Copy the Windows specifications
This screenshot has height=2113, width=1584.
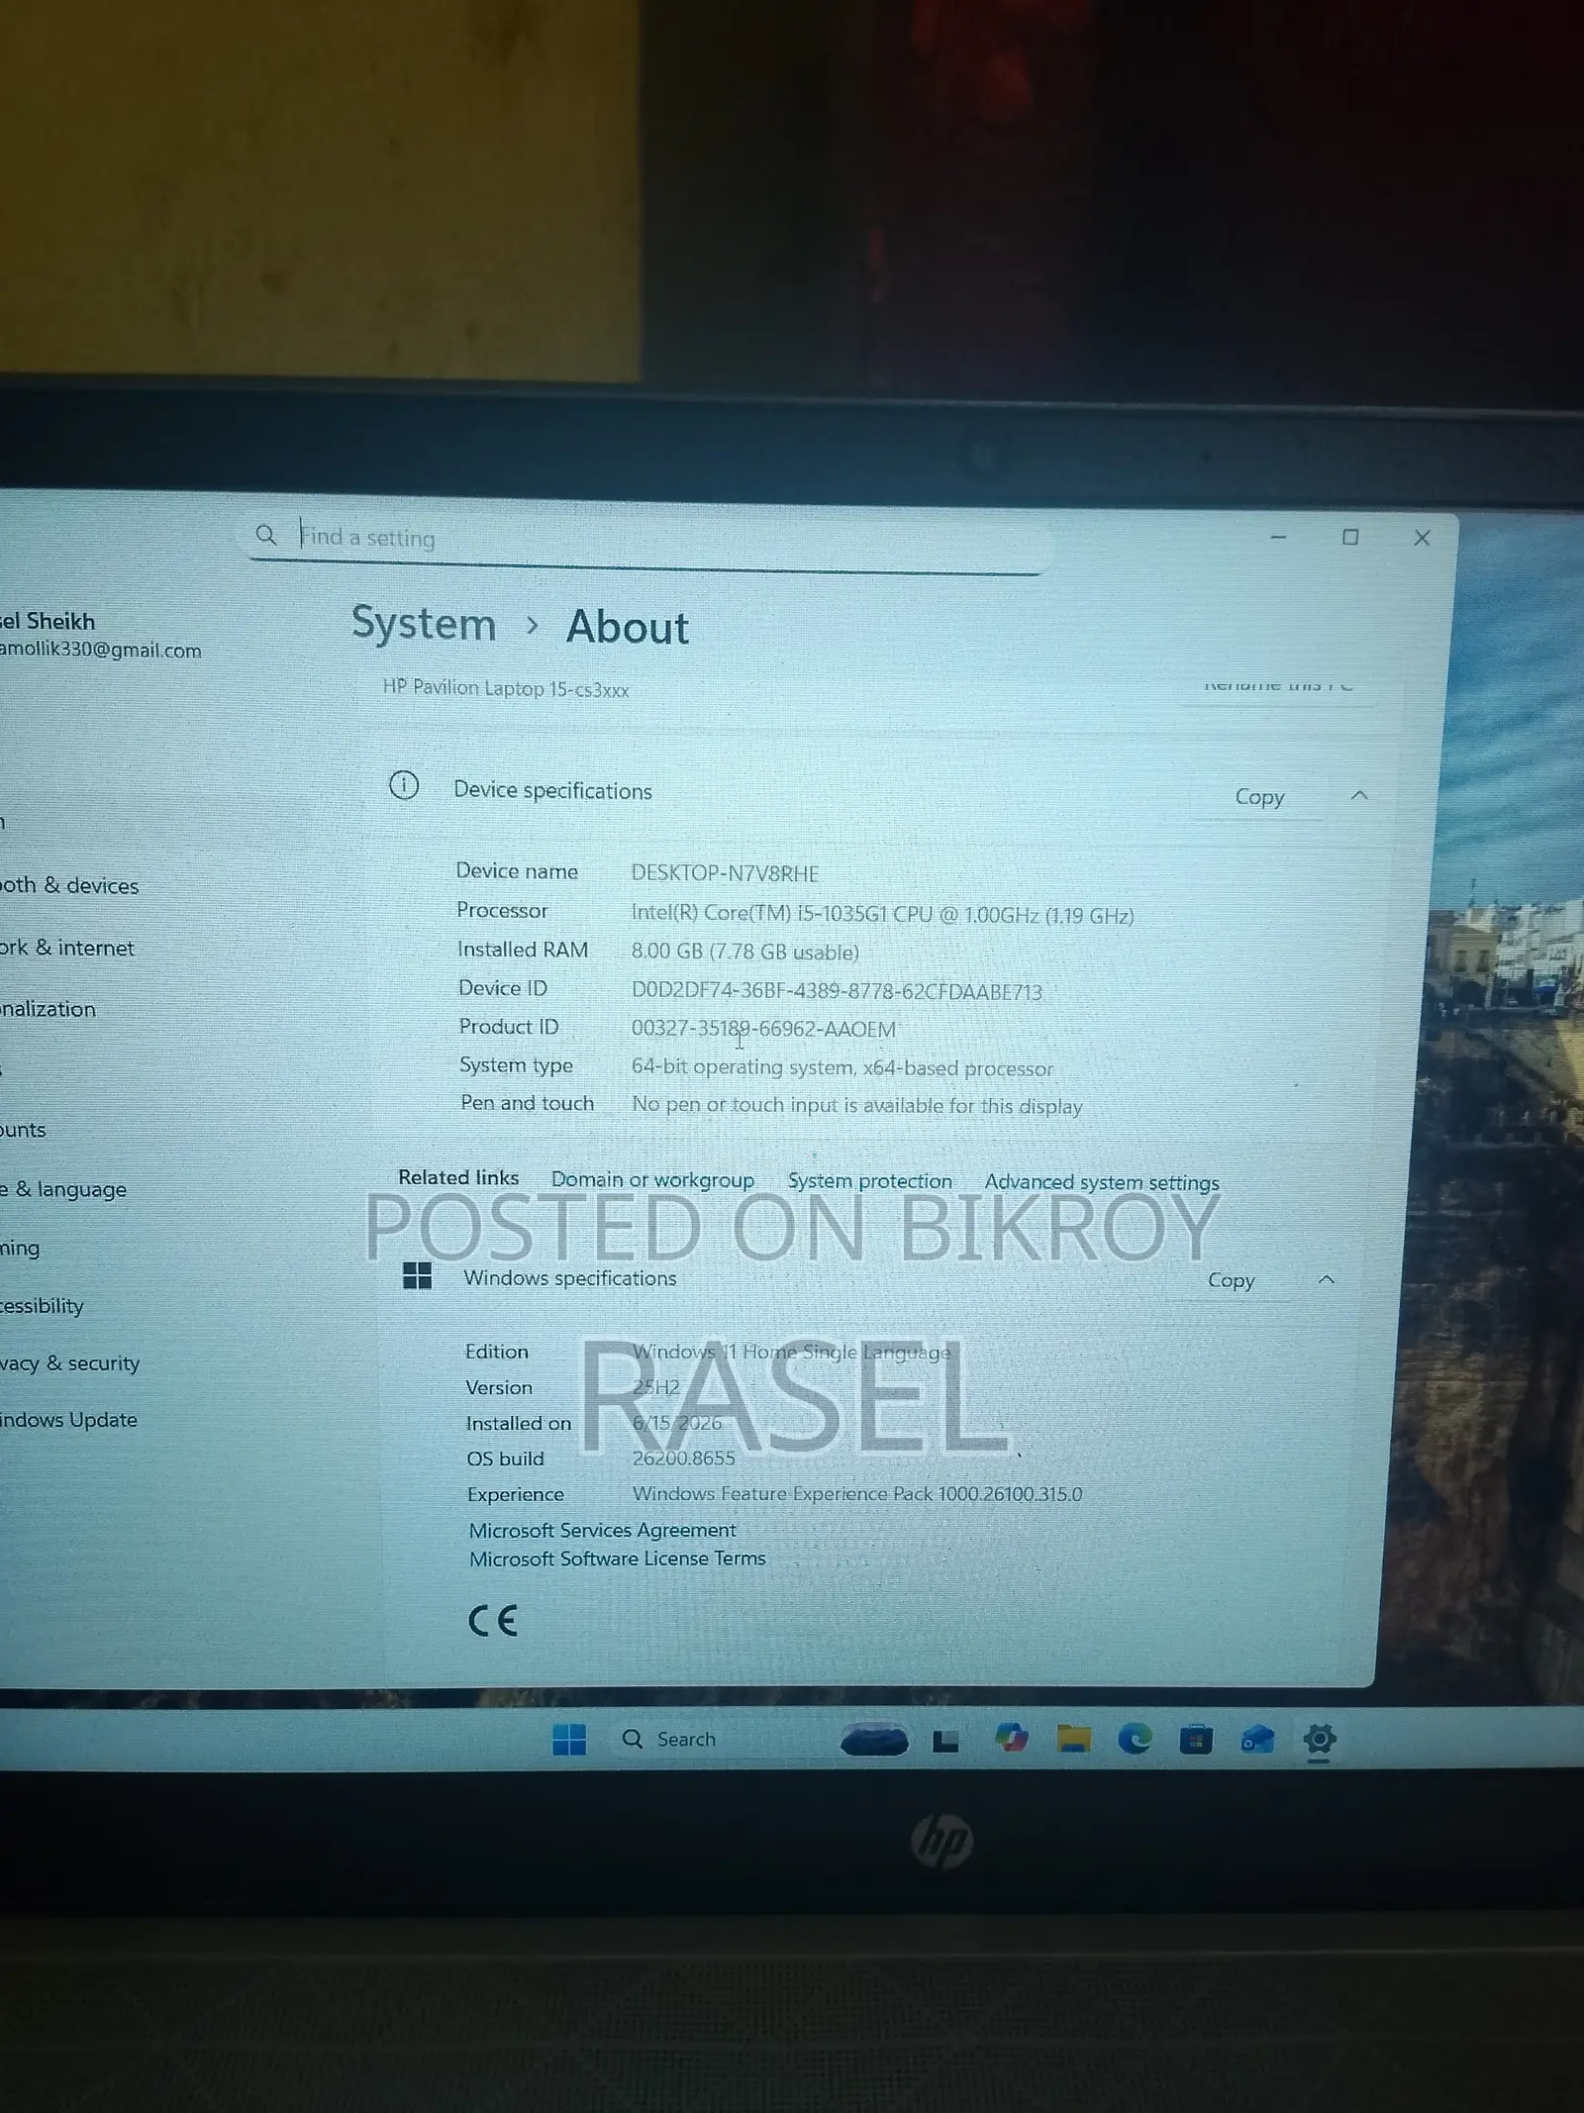click(1231, 1280)
